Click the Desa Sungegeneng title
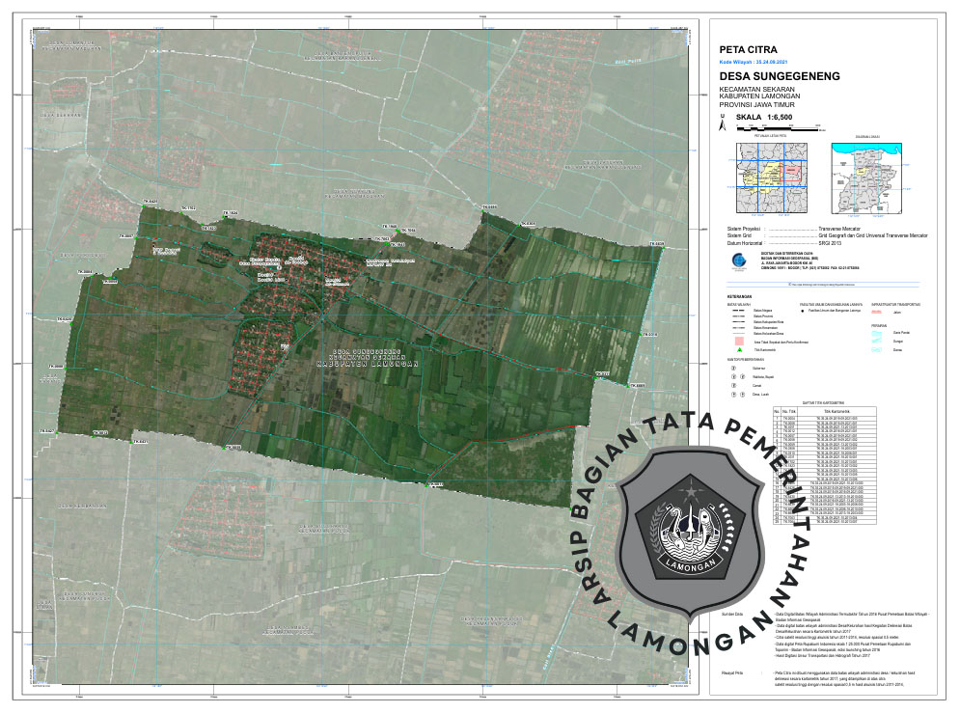Image resolution: width=960 pixels, height=713 pixels. click(x=779, y=76)
